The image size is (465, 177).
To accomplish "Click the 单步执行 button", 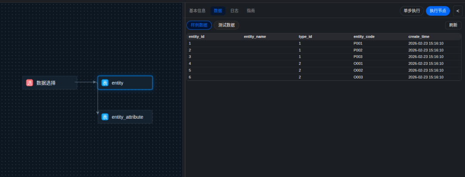I will pos(412,11).
